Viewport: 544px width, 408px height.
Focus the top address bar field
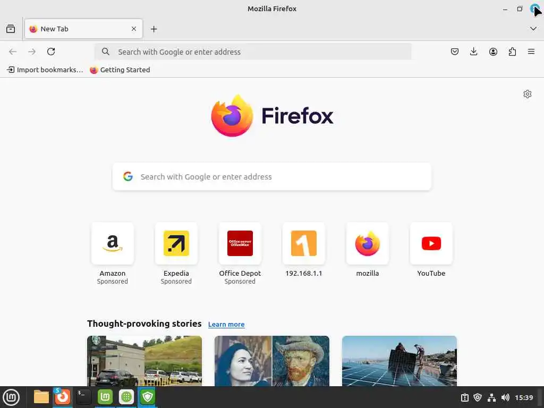[253, 52]
